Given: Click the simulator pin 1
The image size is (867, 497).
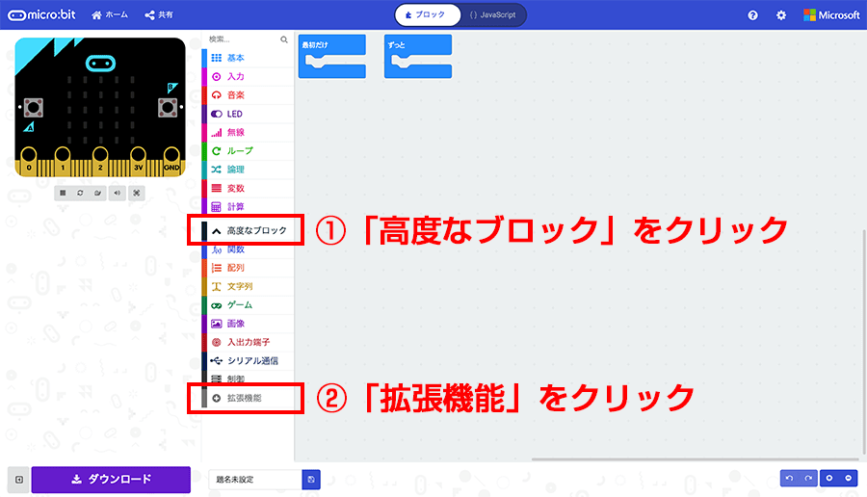Looking at the screenshot, I should tap(63, 162).
